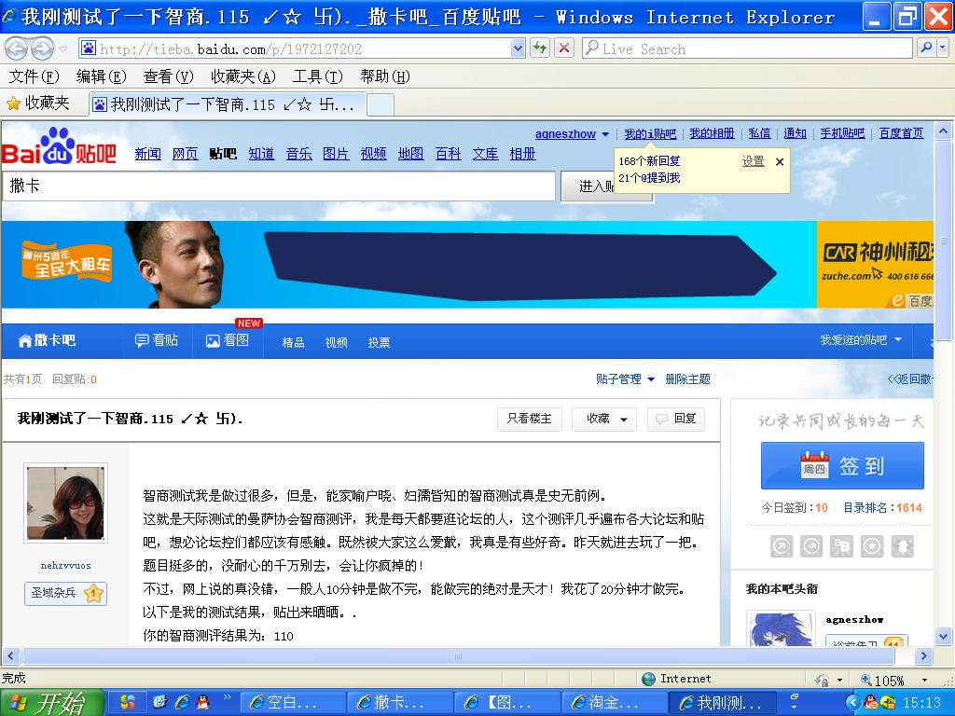Click the 回复 reply button
Image resolution: width=955 pixels, height=716 pixels.
pos(676,419)
